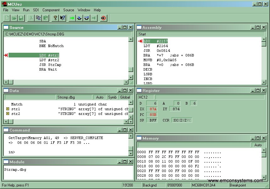Click the Step Over toolbar icon
The width and height of the screenshot is (270, 189).
[x=87, y=18]
